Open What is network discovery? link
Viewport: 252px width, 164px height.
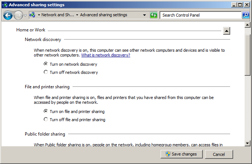105,55
